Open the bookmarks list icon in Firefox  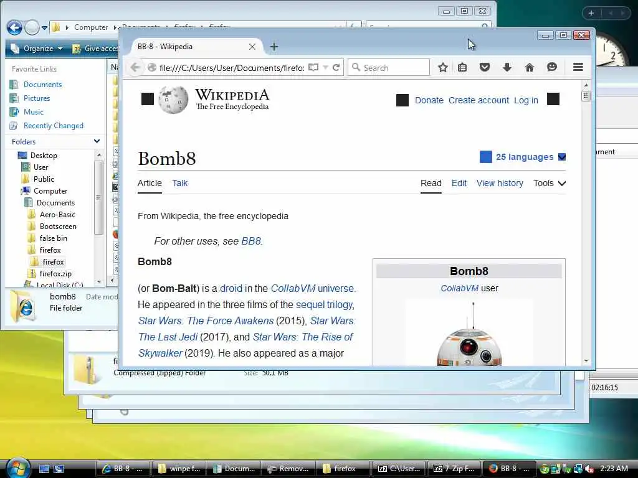462,67
